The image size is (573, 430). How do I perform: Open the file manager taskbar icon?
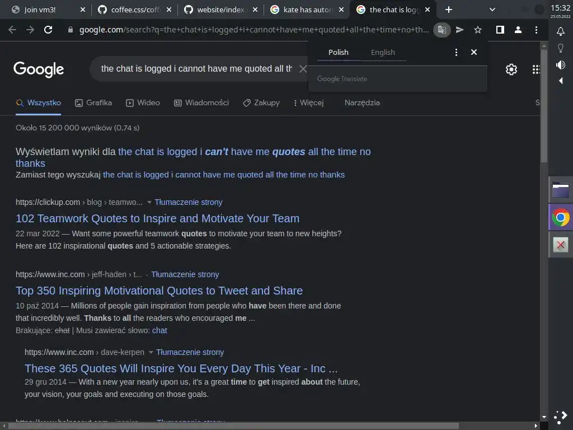click(x=561, y=190)
